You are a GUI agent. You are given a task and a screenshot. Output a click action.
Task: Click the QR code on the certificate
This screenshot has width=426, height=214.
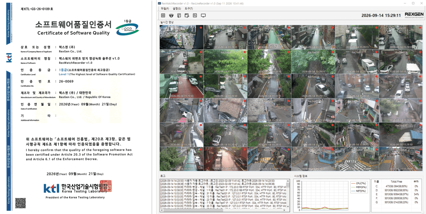pyautogui.click(x=20, y=203)
